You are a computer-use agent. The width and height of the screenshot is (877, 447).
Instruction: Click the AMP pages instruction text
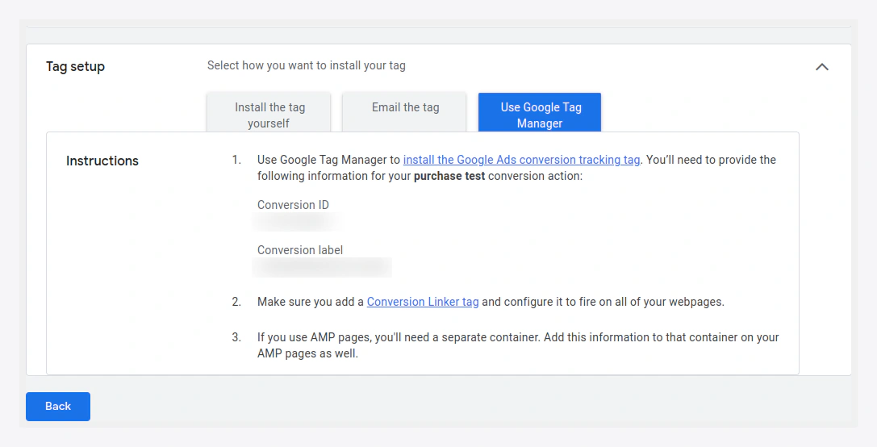[x=518, y=345]
